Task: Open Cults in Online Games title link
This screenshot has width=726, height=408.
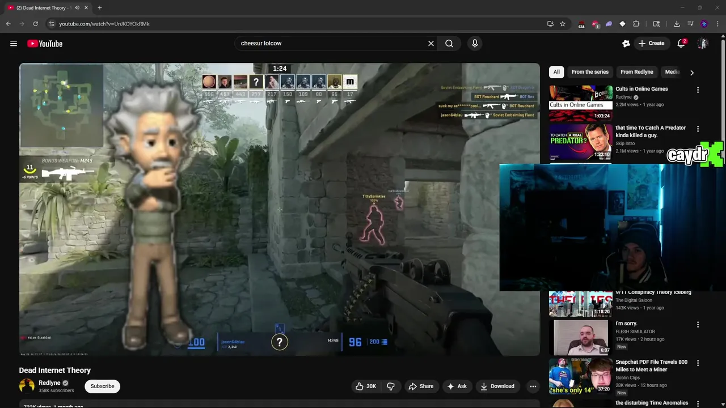Action: click(641, 89)
